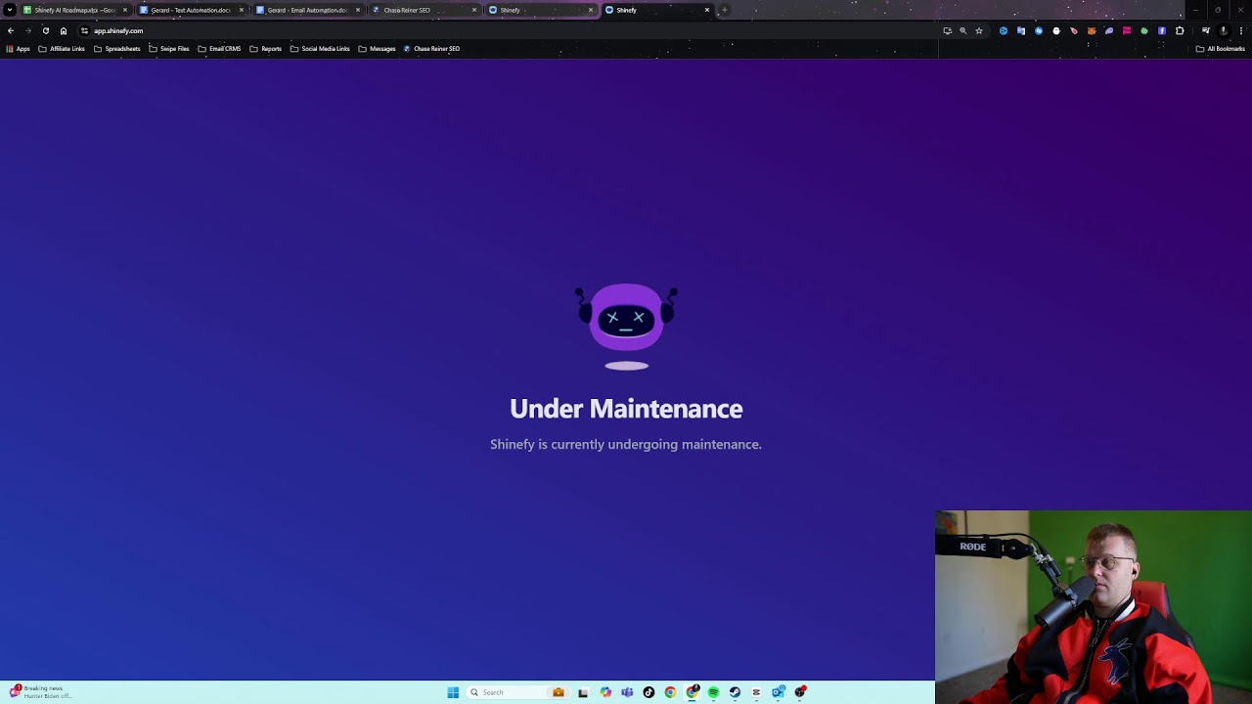Go back to the previous page

click(x=11, y=30)
